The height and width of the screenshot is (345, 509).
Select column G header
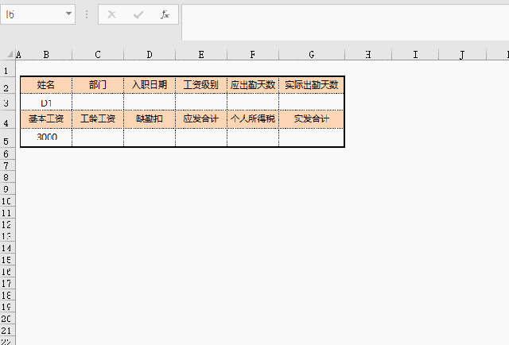[x=311, y=55]
